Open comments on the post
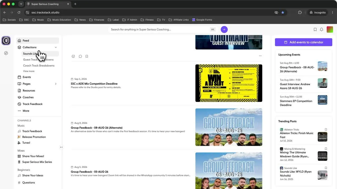The width and height of the screenshot is (337, 189). tap(80, 56)
